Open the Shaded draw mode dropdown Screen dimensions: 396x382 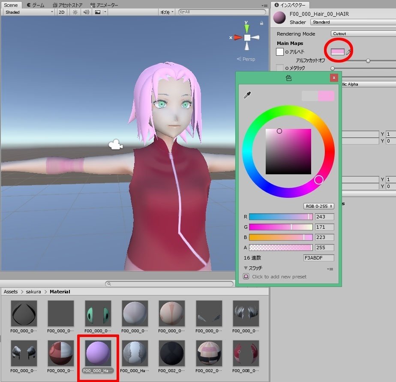29,12
